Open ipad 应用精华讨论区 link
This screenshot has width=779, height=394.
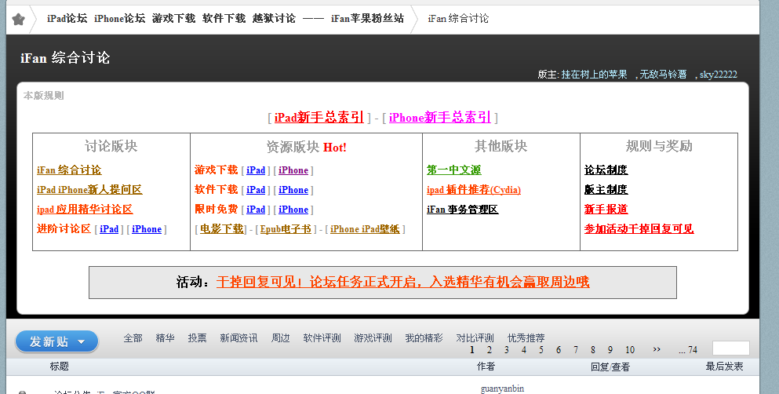(85, 210)
